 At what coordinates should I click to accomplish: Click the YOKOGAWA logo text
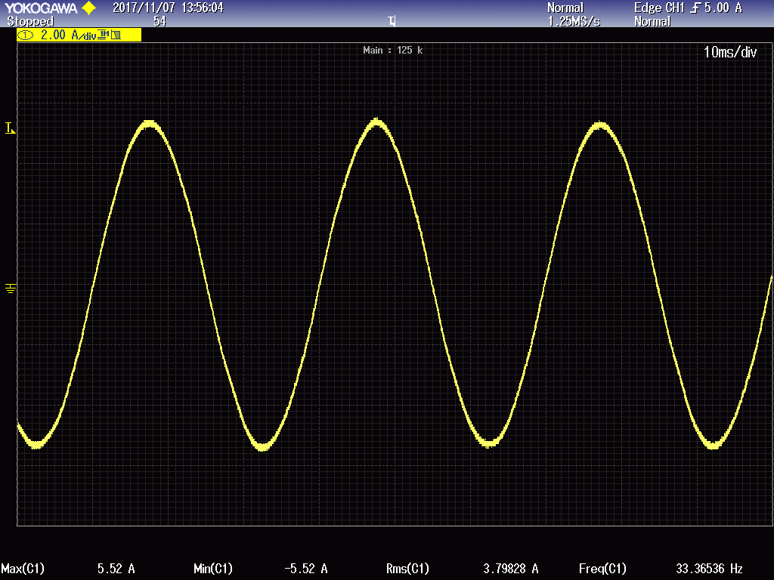(x=41, y=8)
